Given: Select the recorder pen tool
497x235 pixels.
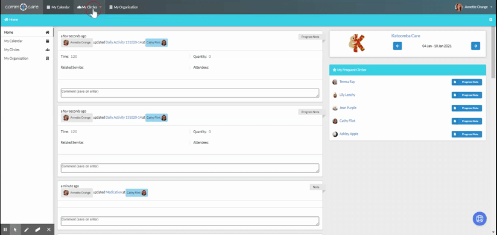Looking at the screenshot, I should click(x=27, y=230).
